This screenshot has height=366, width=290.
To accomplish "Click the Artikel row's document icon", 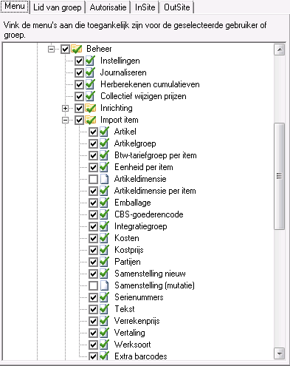I will (x=104, y=132).
